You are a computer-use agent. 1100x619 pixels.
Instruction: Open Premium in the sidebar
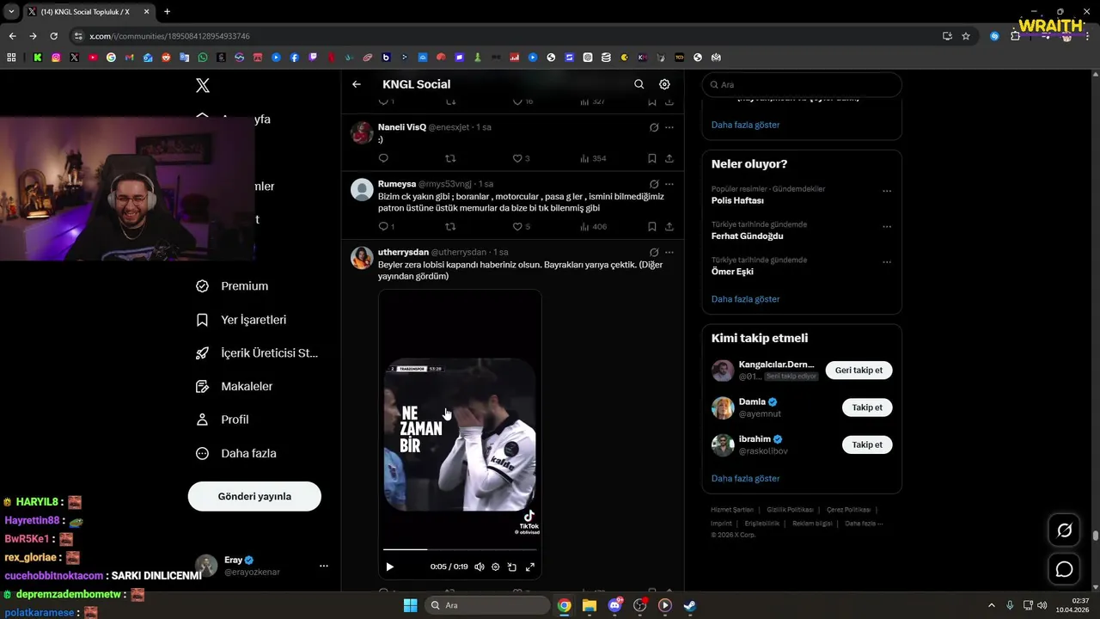233,286
